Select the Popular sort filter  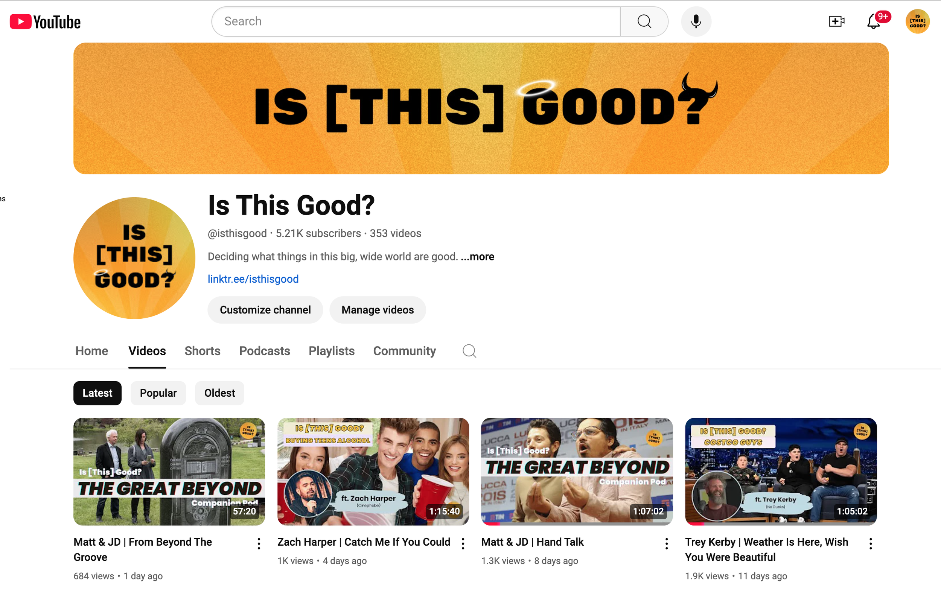pyautogui.click(x=158, y=393)
